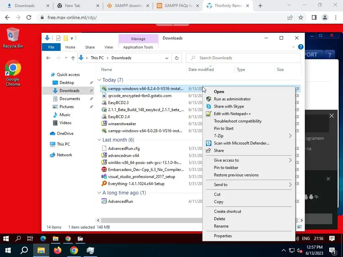This screenshot has height=257, width=343.
Task: Click Properties icon in quick access toolbar
Action: tap(58, 38)
